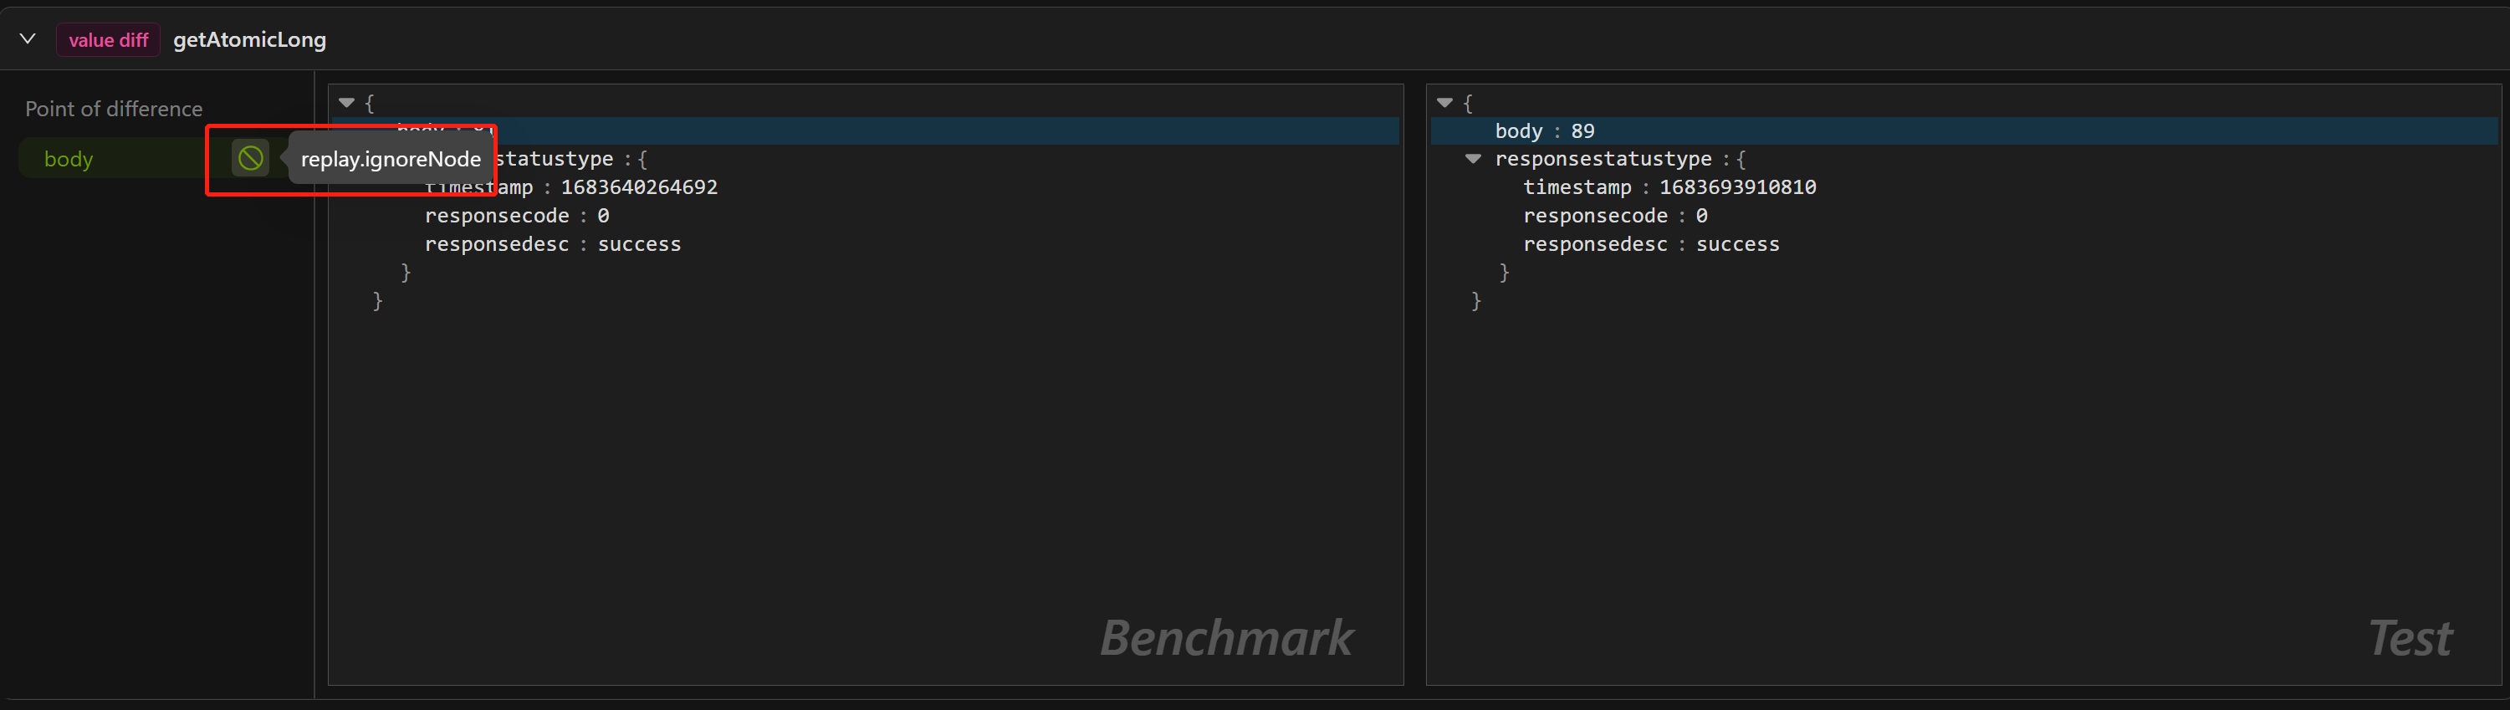Select the value diff tag
2510x710 pixels.
[108, 40]
